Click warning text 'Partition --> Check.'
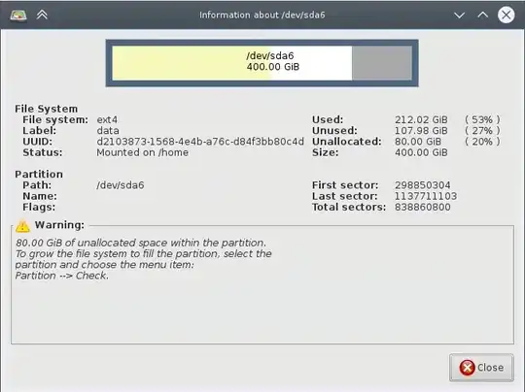 (x=62, y=276)
